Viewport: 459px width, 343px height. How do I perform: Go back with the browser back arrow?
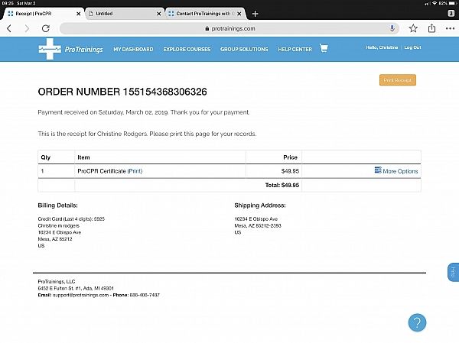click(9, 28)
